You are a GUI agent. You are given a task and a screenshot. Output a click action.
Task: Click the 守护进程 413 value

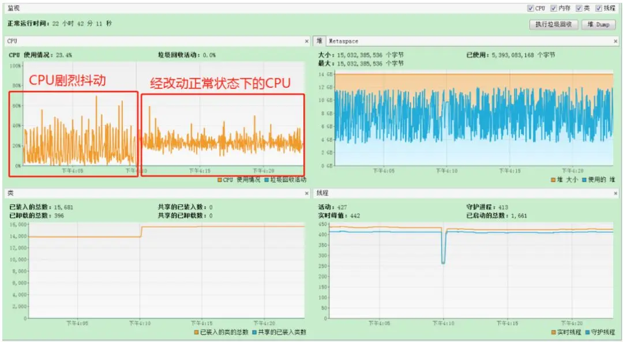click(x=503, y=208)
